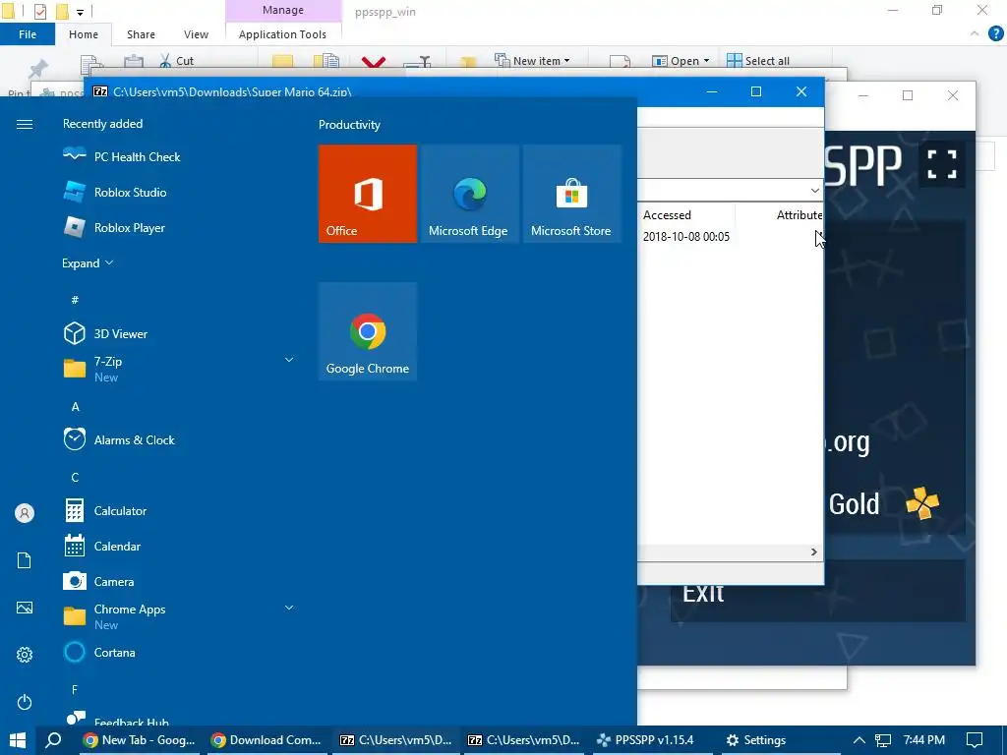Click Open dropdown in Explorer ribbon

point(681,61)
